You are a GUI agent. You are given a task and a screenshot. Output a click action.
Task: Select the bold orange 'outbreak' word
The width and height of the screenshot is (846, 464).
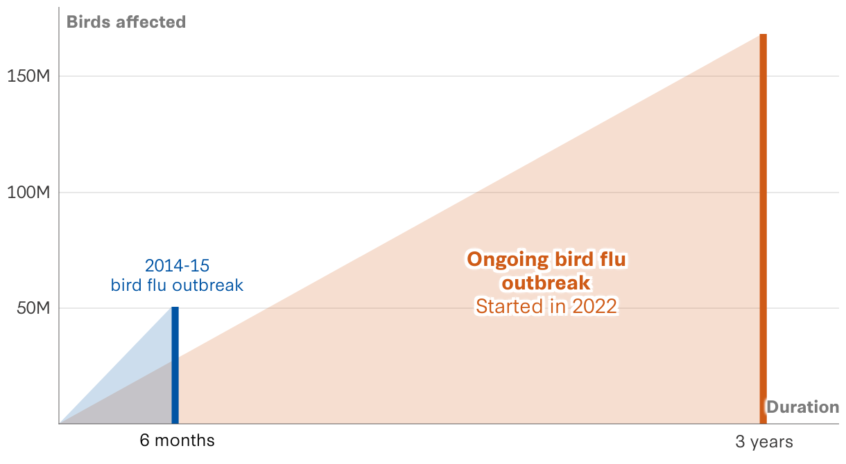pos(546,283)
